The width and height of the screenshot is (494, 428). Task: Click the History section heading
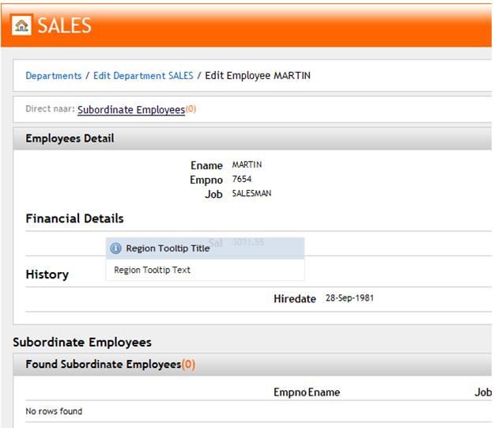[x=47, y=275]
